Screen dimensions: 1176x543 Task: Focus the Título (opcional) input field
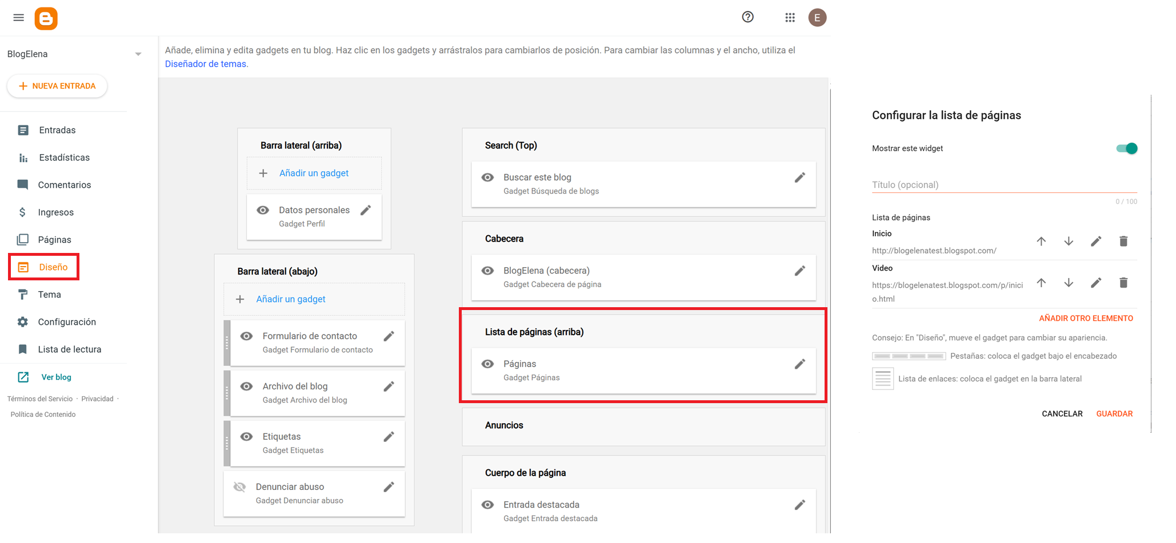pos(1003,185)
